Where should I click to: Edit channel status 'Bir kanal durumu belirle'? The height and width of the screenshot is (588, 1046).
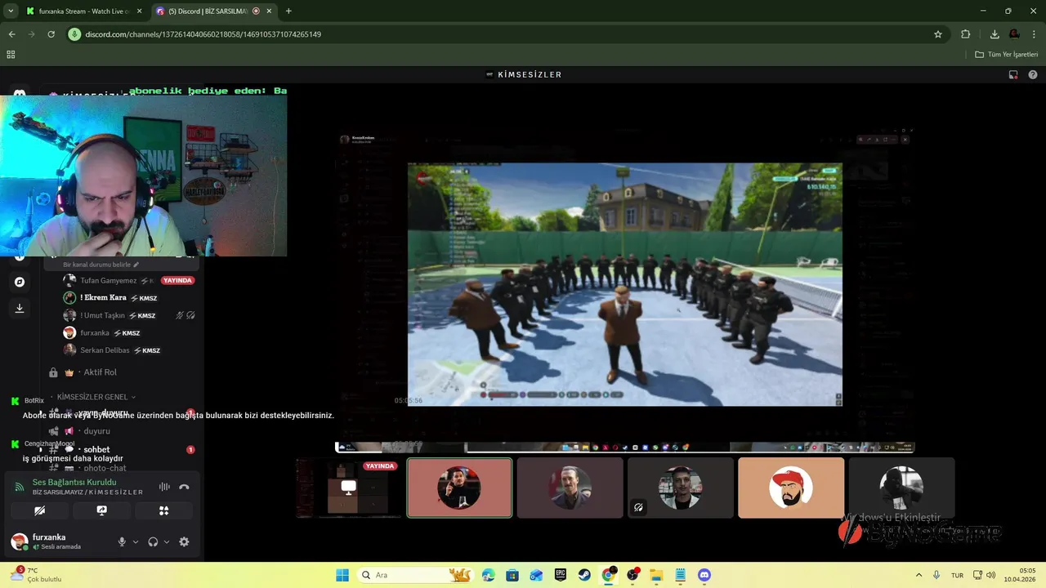click(x=101, y=265)
